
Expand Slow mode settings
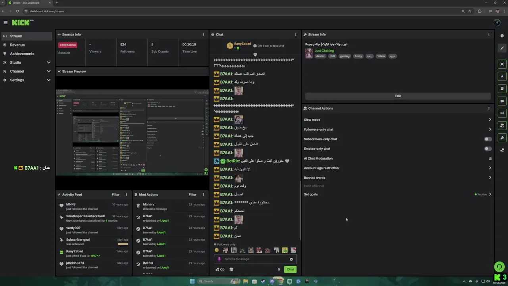tap(490, 120)
